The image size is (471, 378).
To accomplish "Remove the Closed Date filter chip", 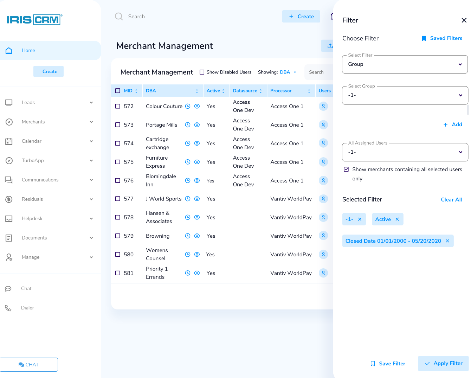I will (447, 241).
